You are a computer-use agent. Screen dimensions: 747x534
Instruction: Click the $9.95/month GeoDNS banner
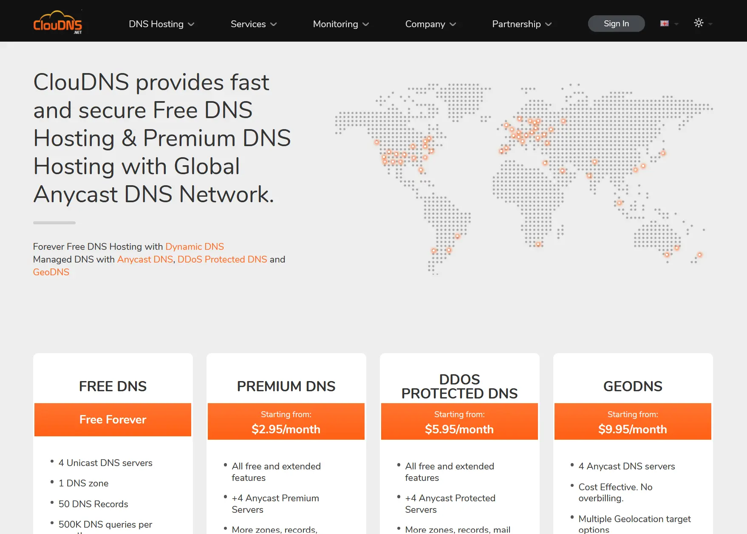(633, 421)
